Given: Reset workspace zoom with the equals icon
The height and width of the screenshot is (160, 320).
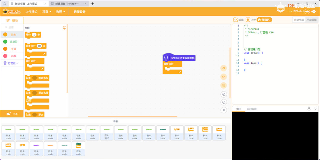Looking at the screenshot, I should tap(224, 110).
